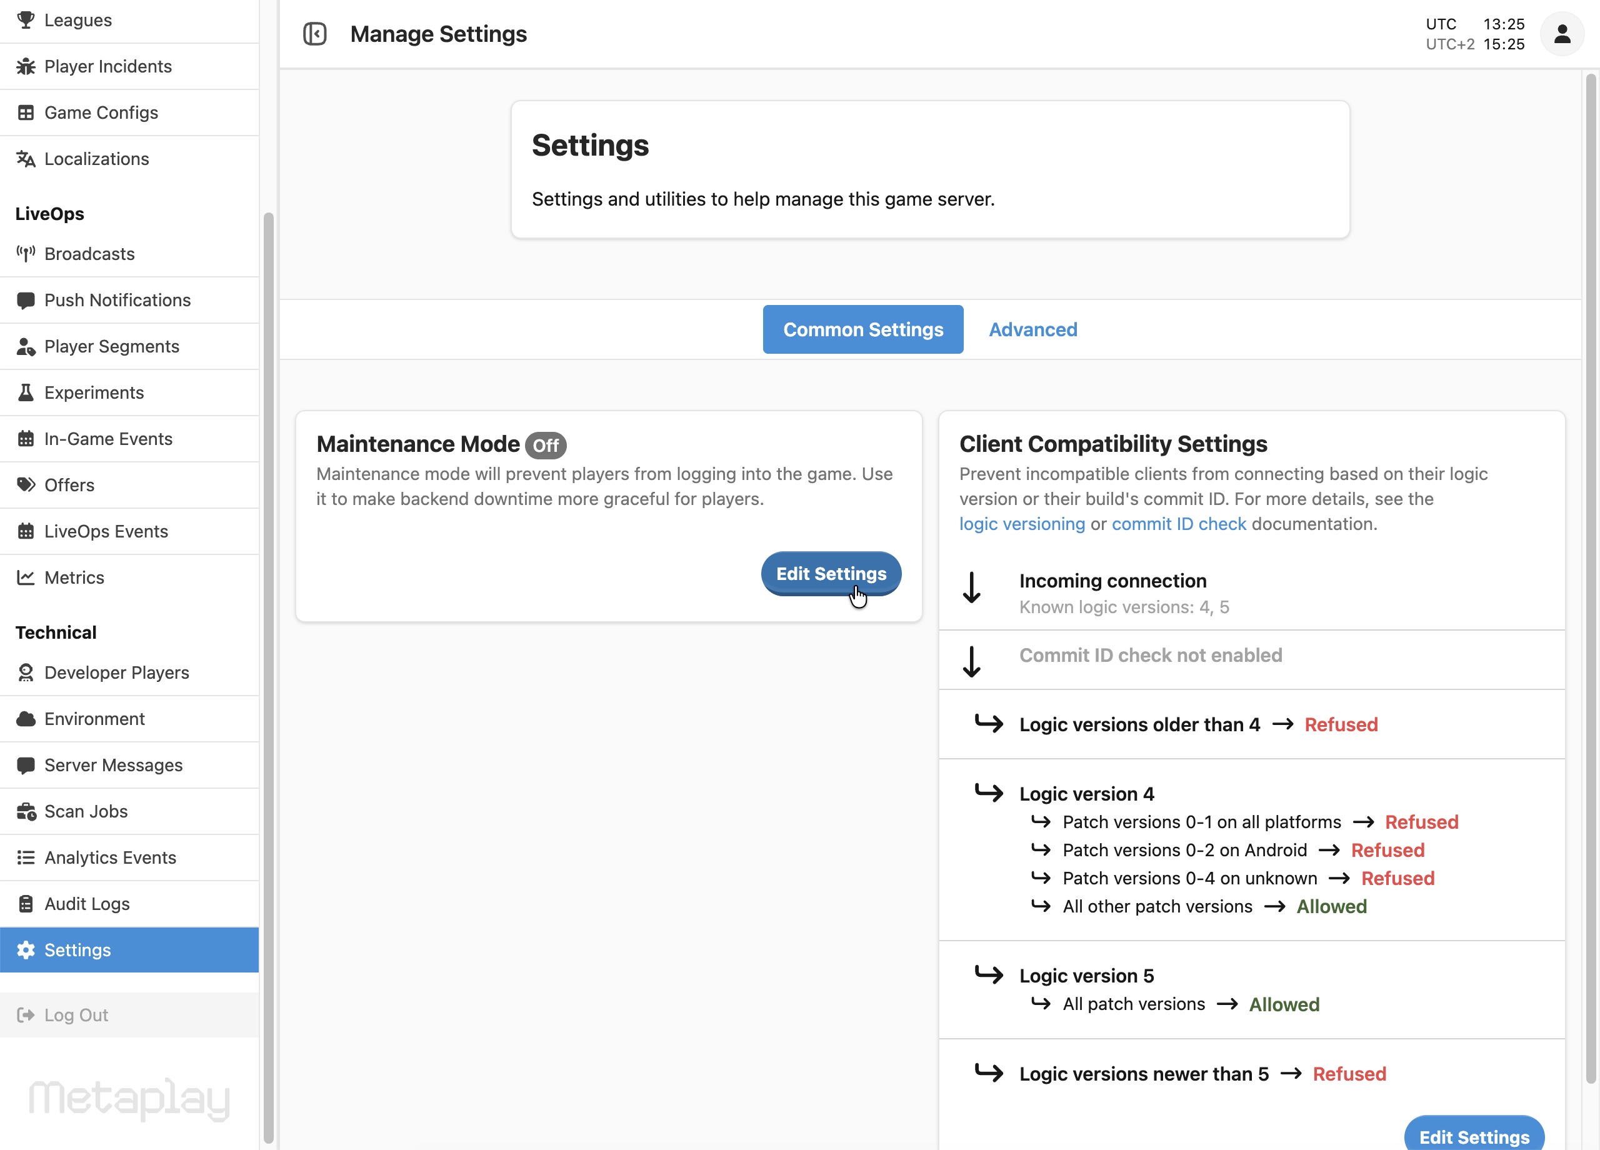The height and width of the screenshot is (1150, 1600).
Task: Open the Push Notifications panel
Action: pos(117,300)
